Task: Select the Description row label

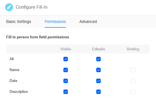Action: pos(19,92)
